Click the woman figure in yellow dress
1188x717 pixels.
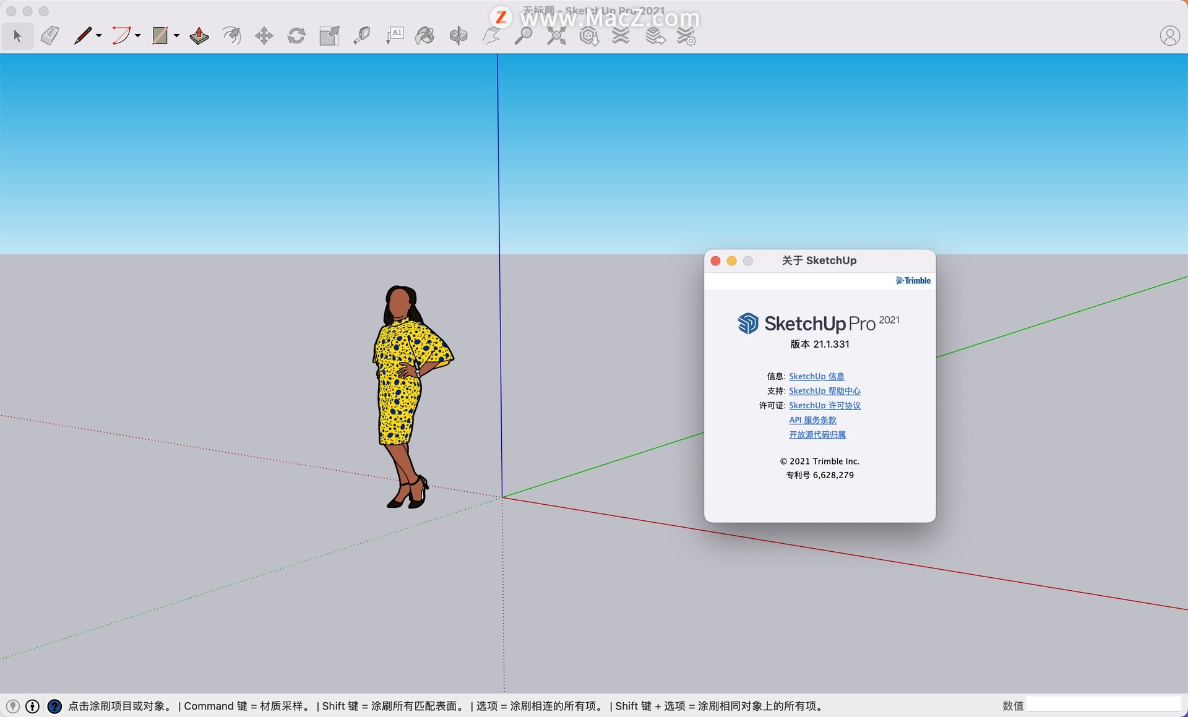(408, 396)
